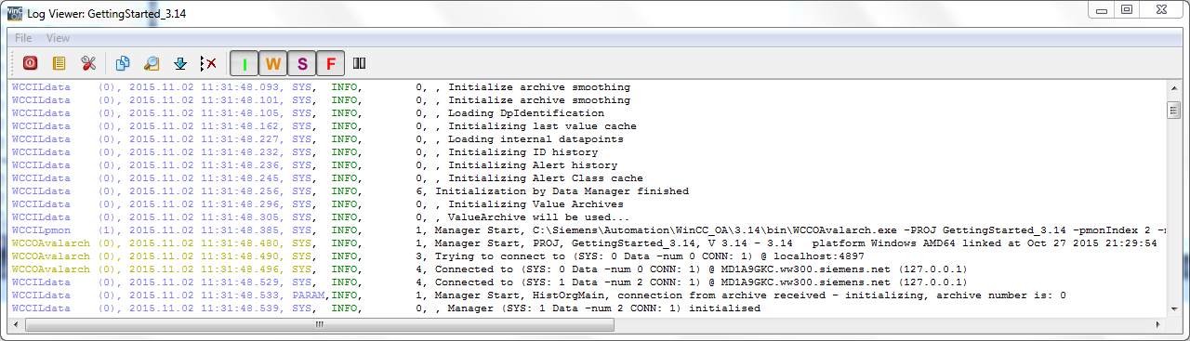Click the copy documents toolbar icon
Image resolution: width=1190 pixels, height=341 pixels.
(123, 63)
